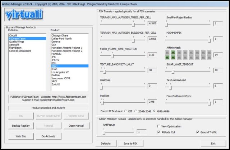
Task: Select the highlighted KIAH product
Action: pyautogui.click(x=70, y=66)
